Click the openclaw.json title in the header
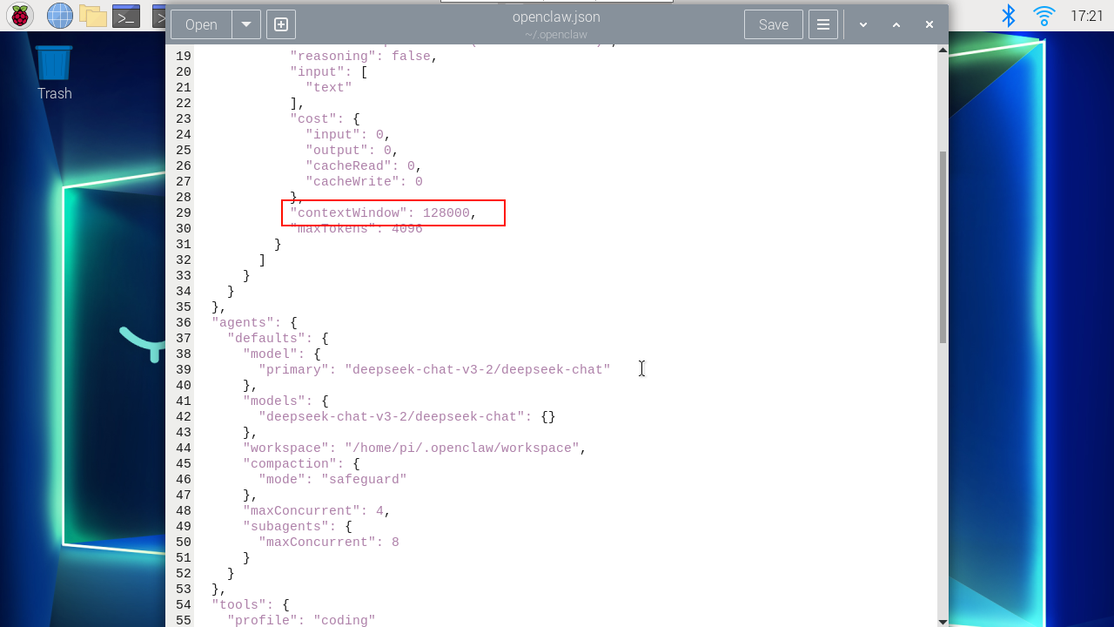Image resolution: width=1114 pixels, height=627 pixels. pos(556,17)
